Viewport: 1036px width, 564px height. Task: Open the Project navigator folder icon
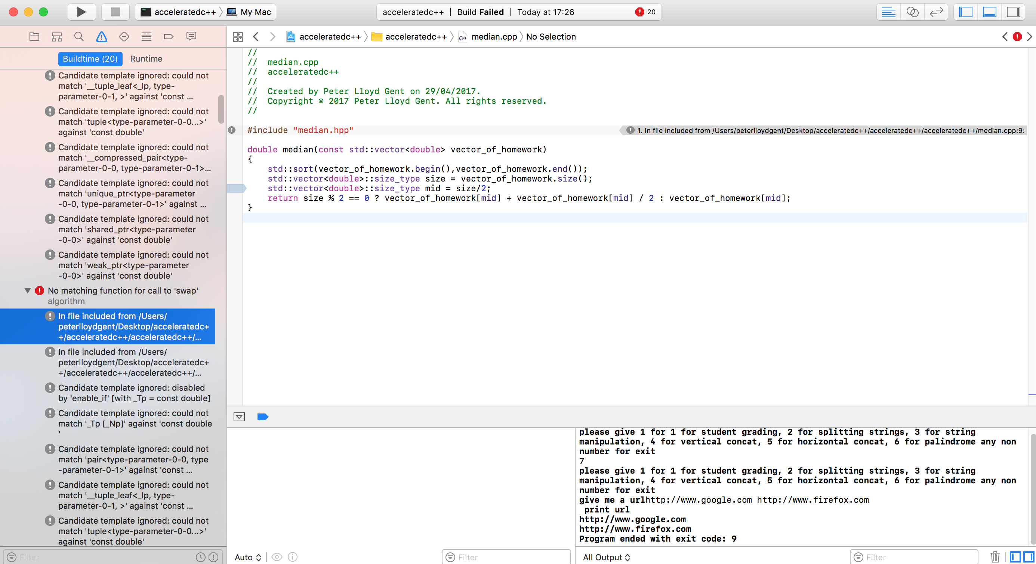point(34,37)
